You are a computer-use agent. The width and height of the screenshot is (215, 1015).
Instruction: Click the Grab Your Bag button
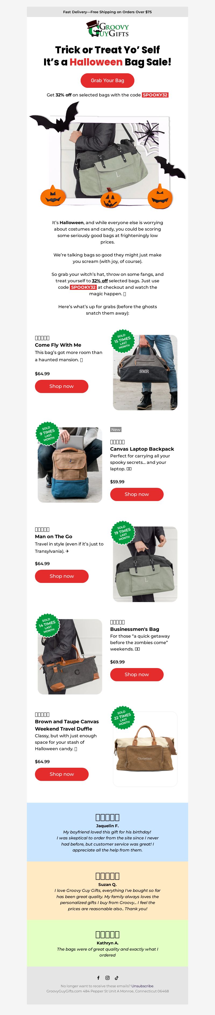point(107,80)
